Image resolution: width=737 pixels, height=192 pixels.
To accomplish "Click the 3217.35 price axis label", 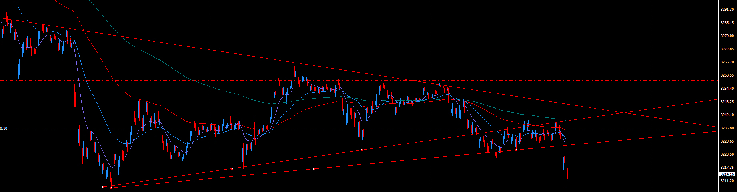I will pos(727,167).
